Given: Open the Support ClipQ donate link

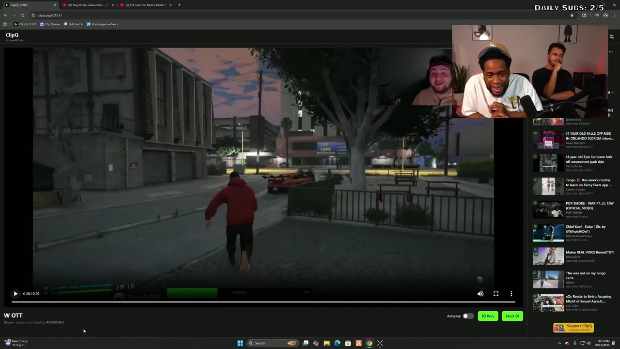Looking at the screenshot, I should coord(573,328).
